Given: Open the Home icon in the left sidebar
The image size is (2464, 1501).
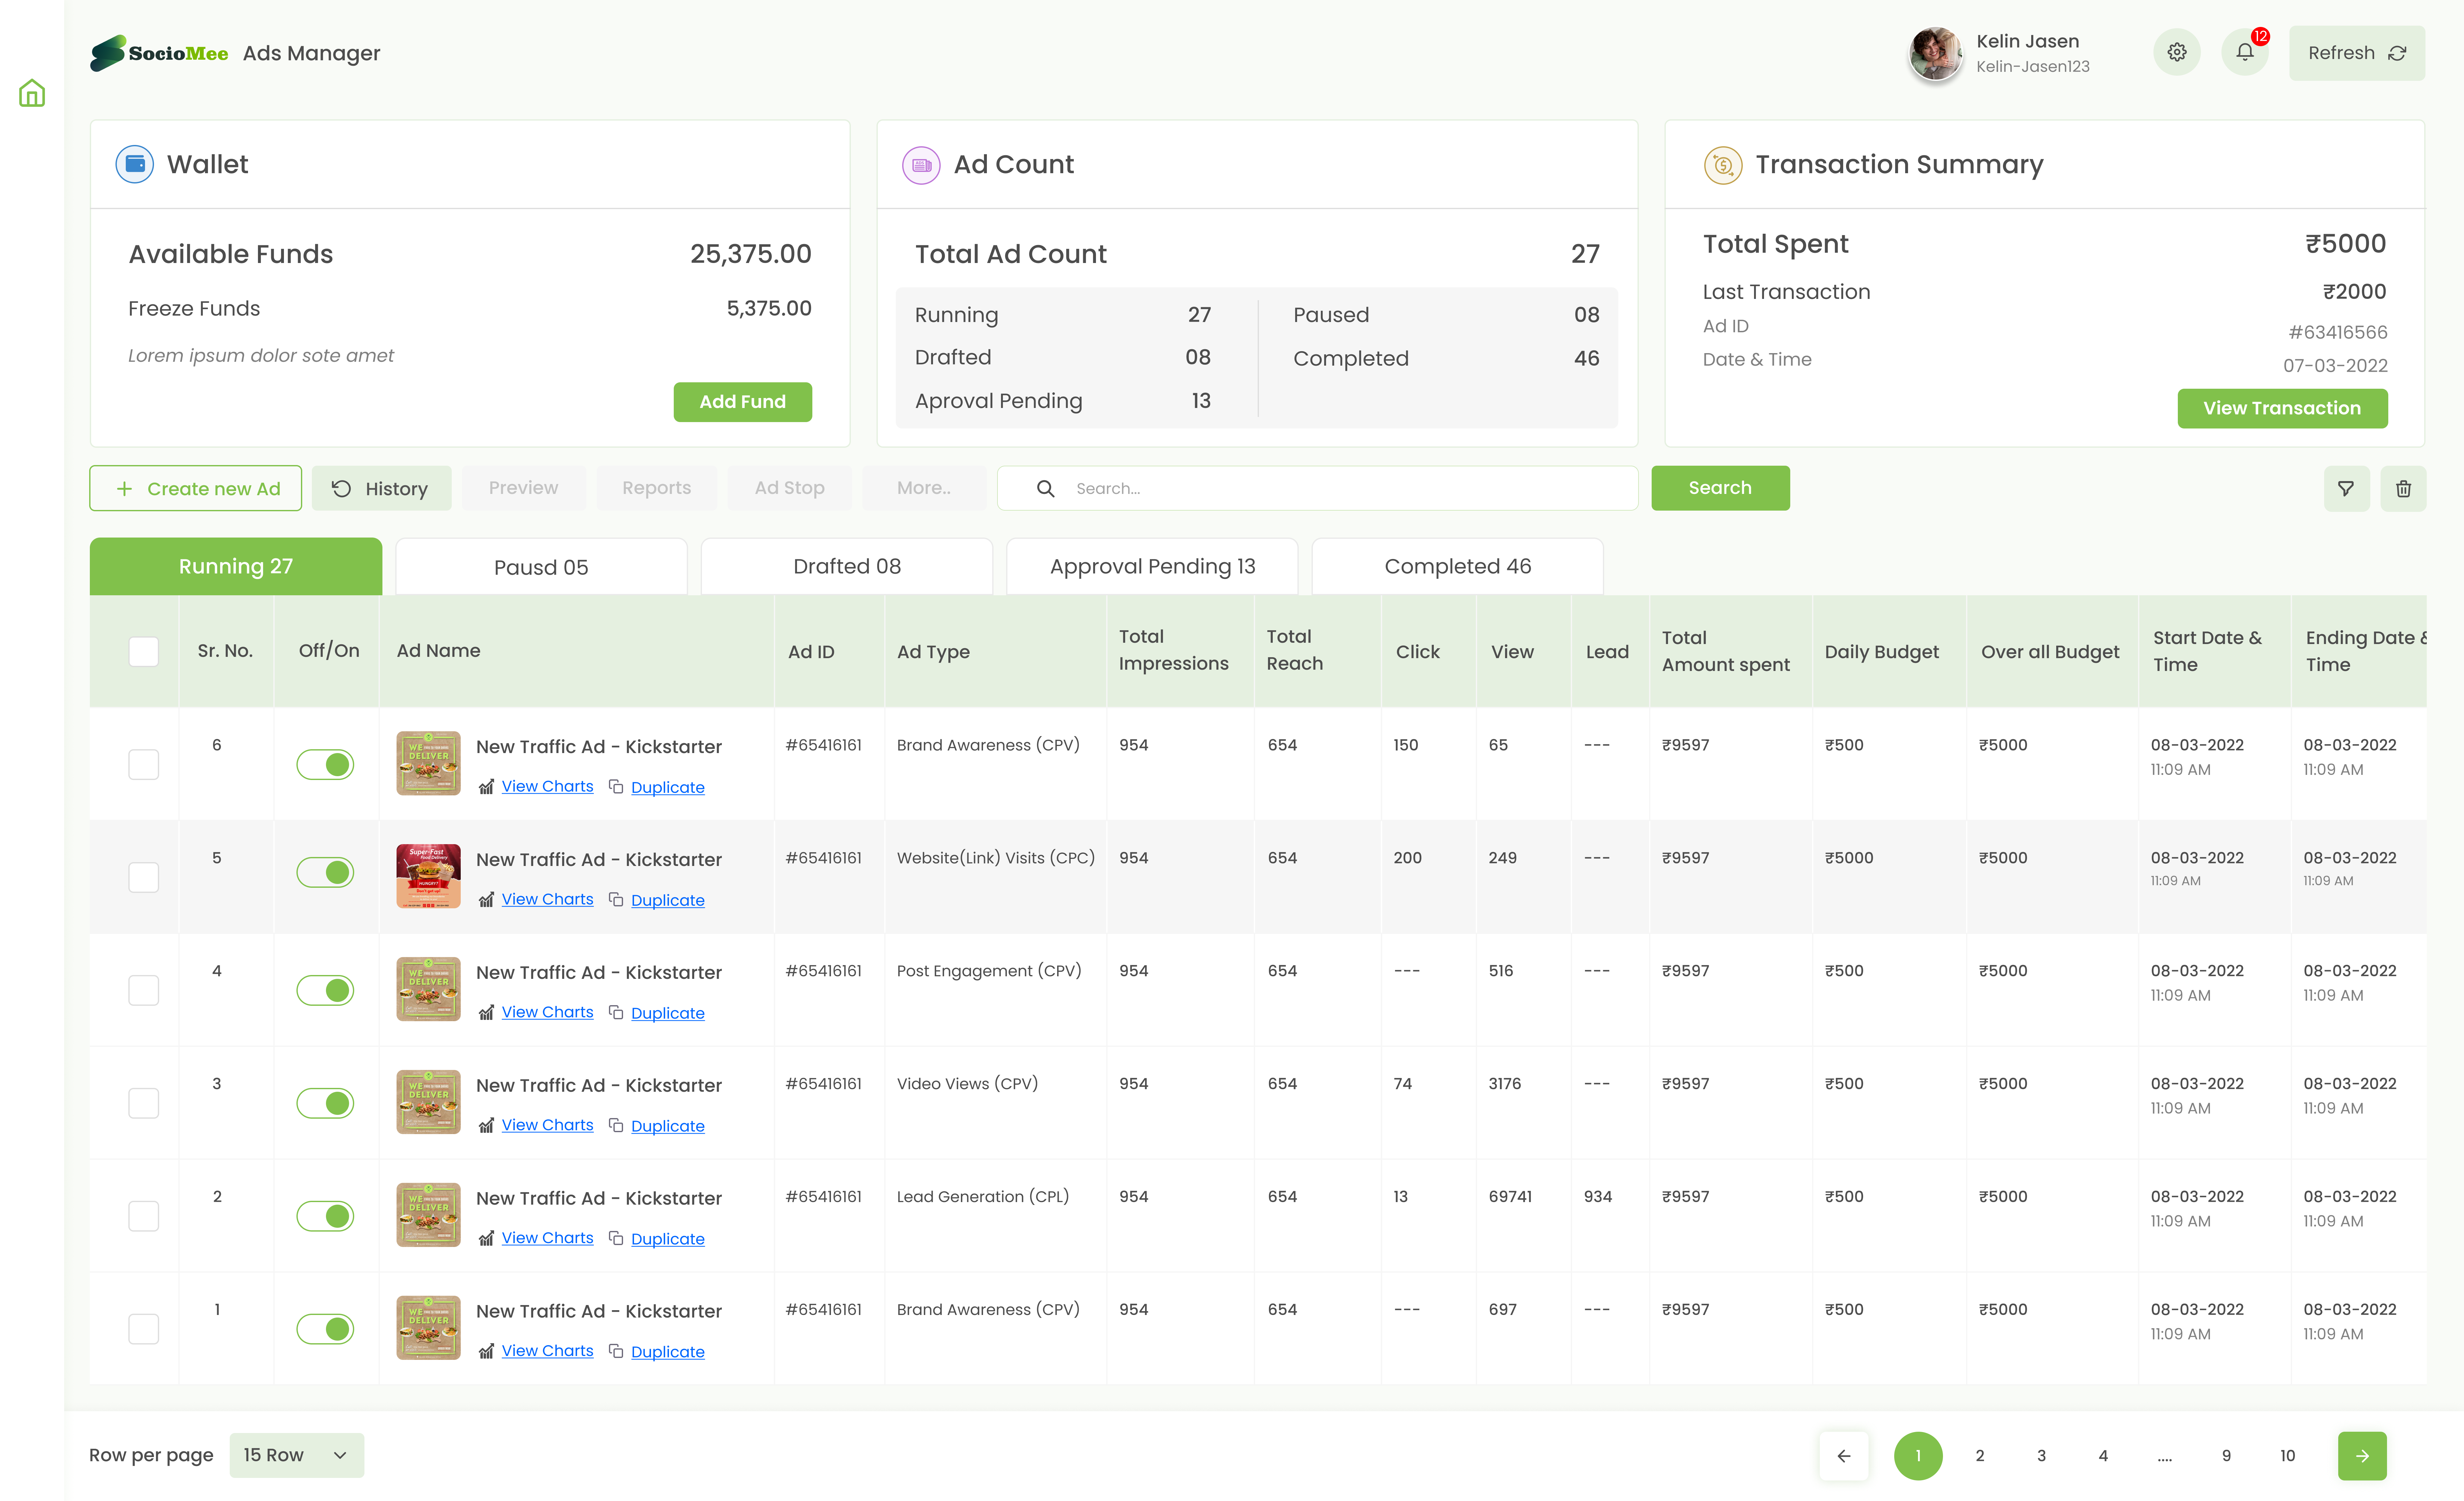Looking at the screenshot, I should [32, 93].
